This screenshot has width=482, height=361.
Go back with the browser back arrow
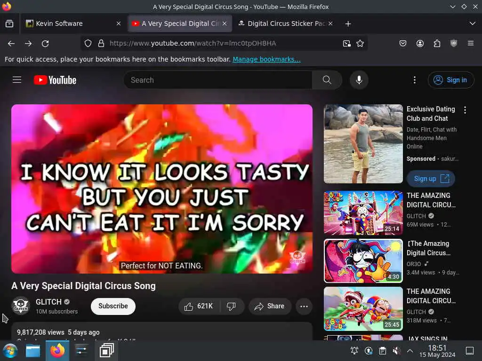pyautogui.click(x=11, y=44)
